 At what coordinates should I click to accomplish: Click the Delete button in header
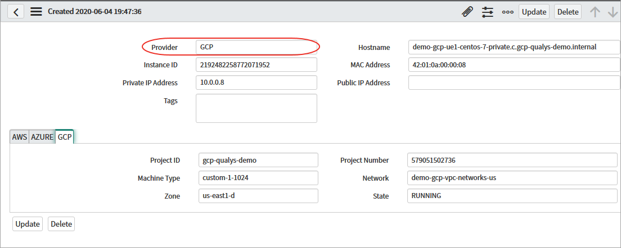tap(568, 12)
